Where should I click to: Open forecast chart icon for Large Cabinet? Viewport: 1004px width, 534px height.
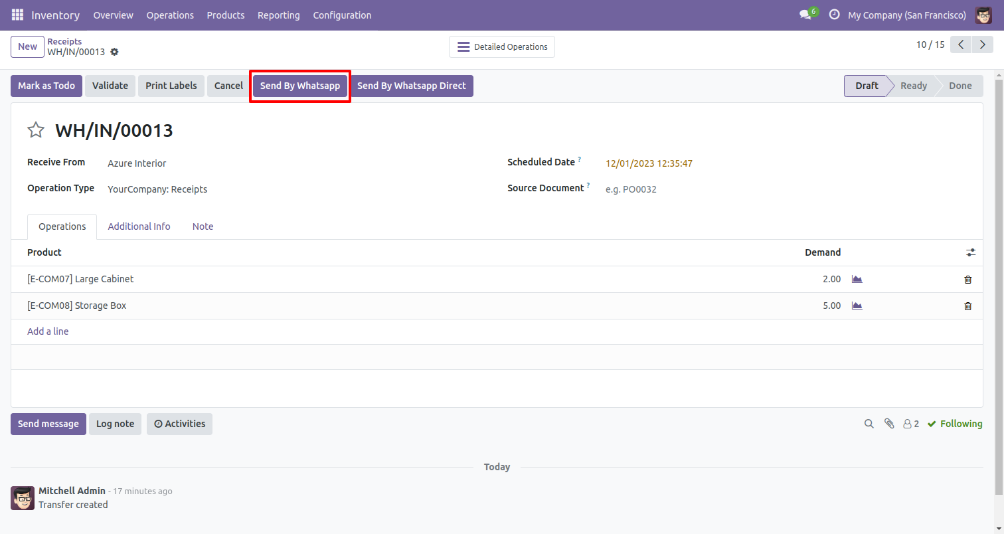click(857, 279)
